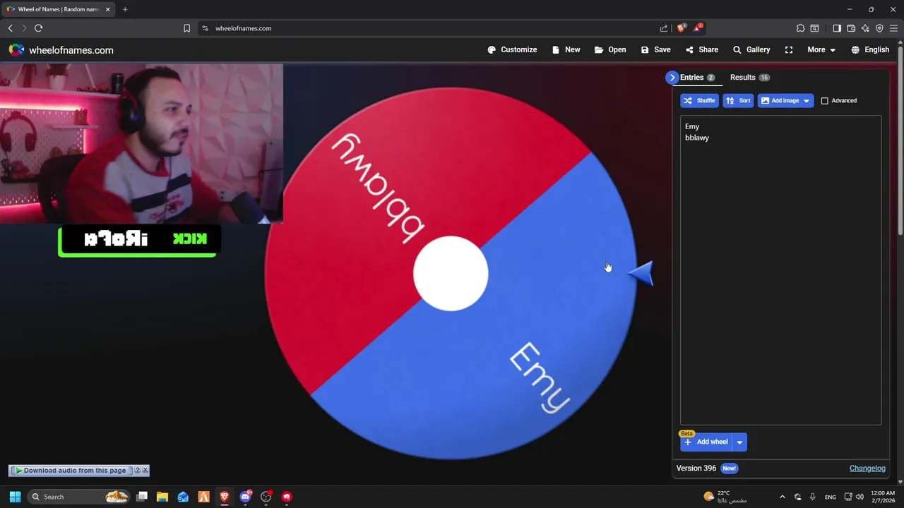Click the page vertical scrollbar

900,141
